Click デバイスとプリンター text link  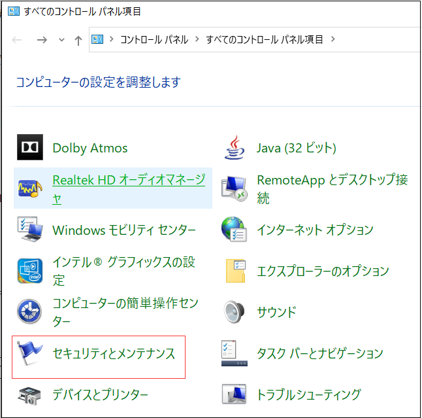click(101, 395)
